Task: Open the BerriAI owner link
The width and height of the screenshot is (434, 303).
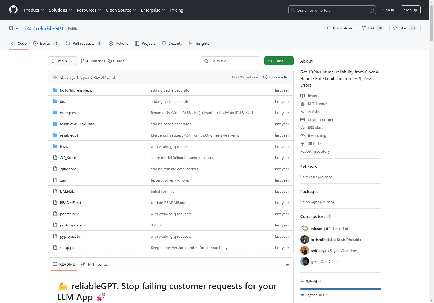Action: pos(23,29)
